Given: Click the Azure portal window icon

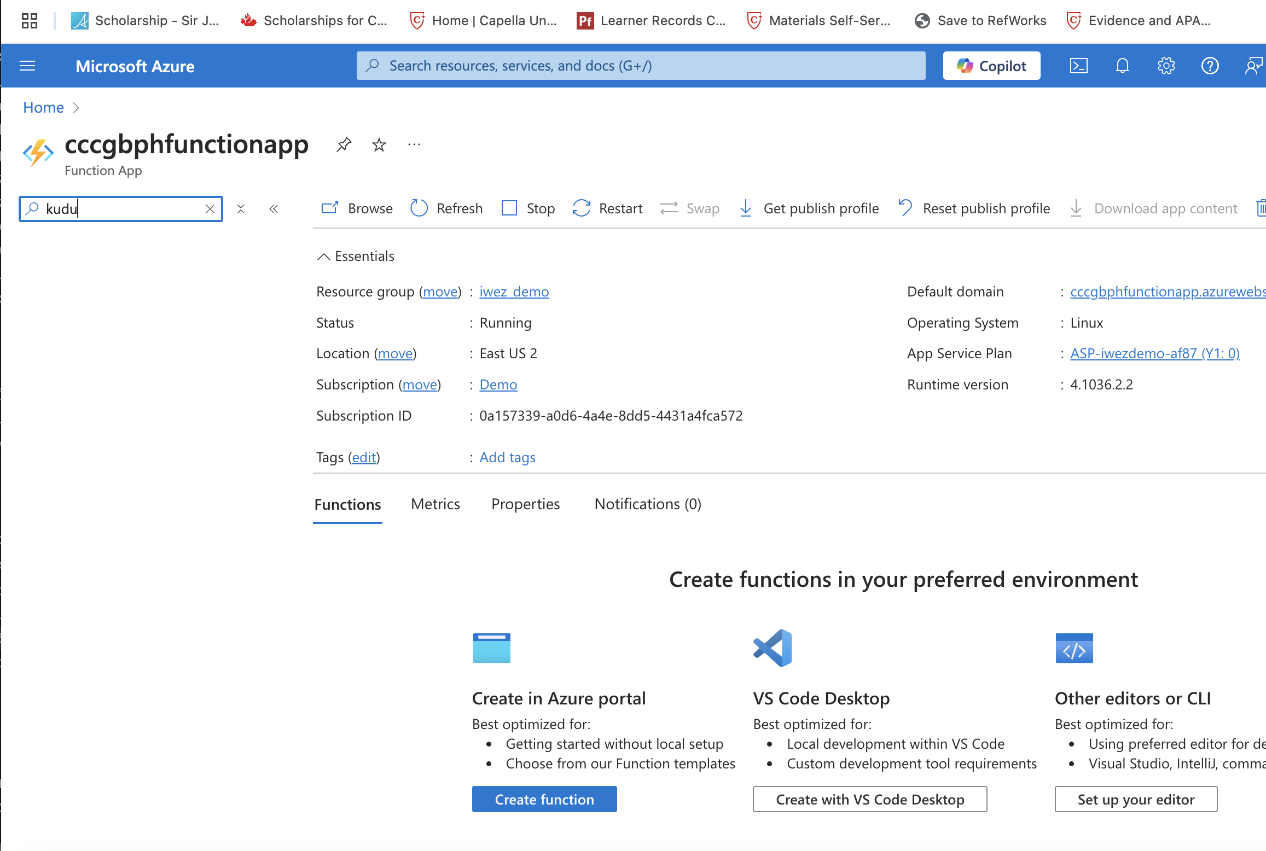Looking at the screenshot, I should [x=491, y=648].
